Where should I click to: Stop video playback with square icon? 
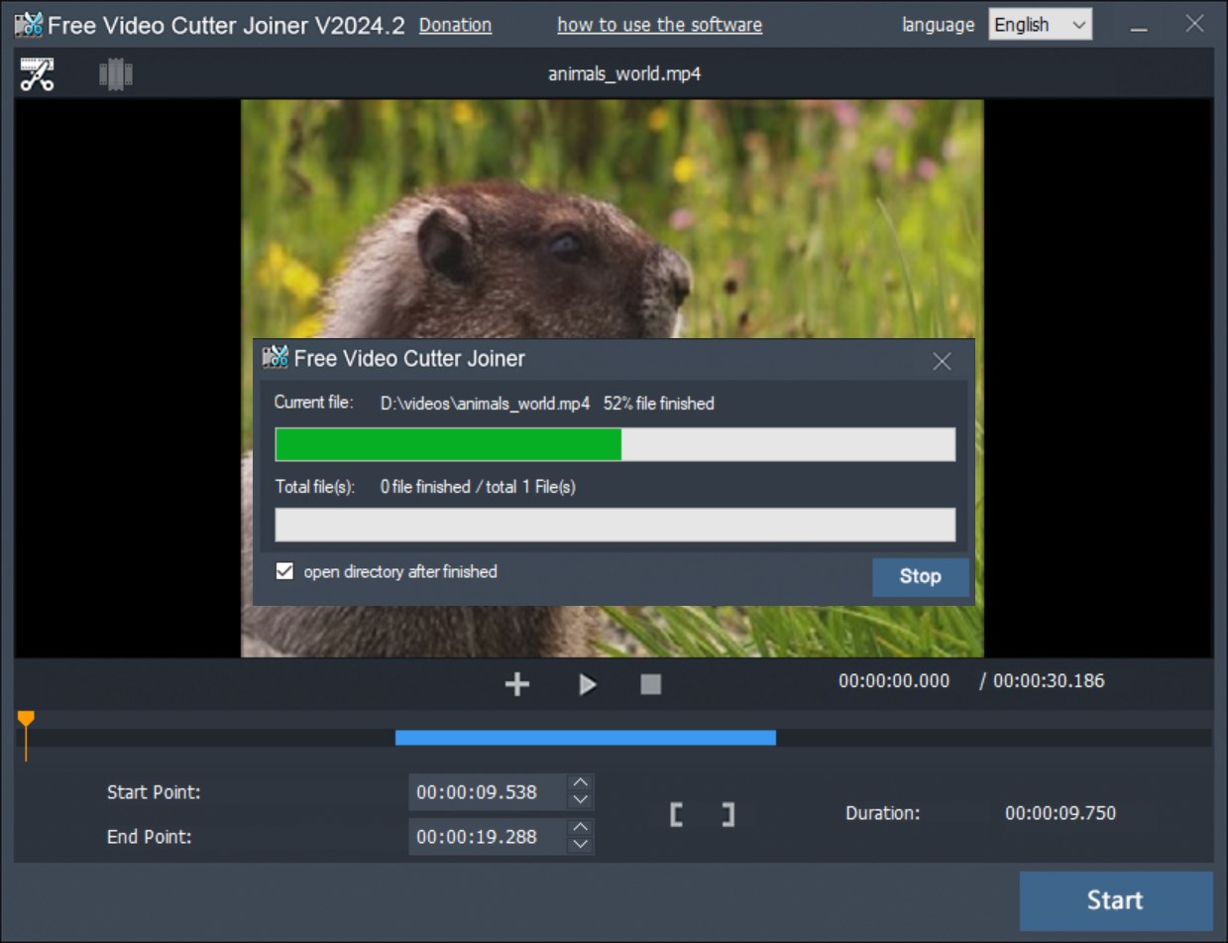tap(650, 683)
